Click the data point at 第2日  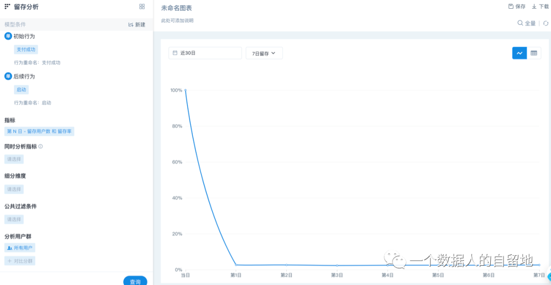point(286,265)
